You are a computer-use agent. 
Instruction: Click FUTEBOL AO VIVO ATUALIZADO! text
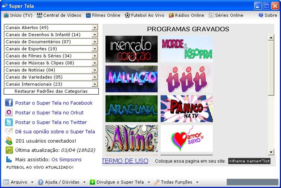(40, 167)
